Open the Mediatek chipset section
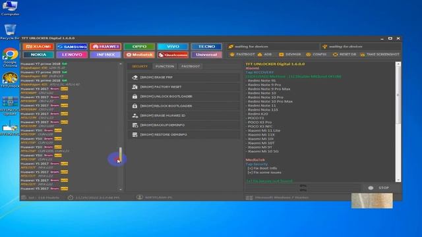Viewport: 422px width, 237px height. (x=139, y=55)
